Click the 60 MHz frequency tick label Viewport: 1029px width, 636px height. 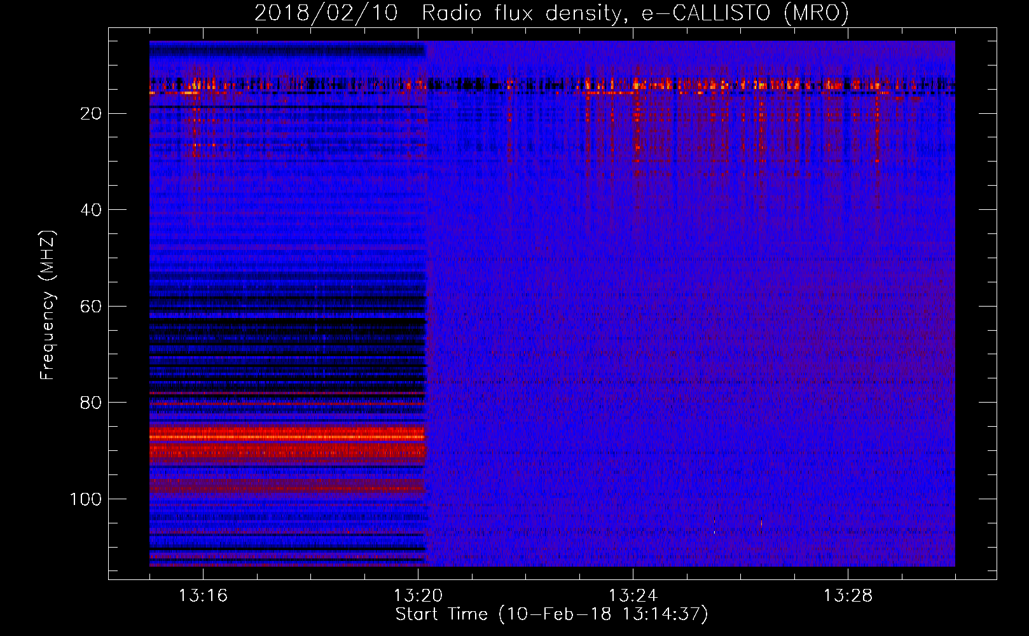point(92,307)
